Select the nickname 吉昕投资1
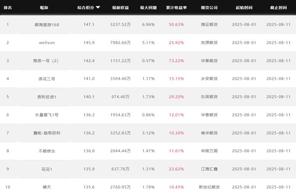This screenshot has height=196, width=296. click(x=47, y=97)
